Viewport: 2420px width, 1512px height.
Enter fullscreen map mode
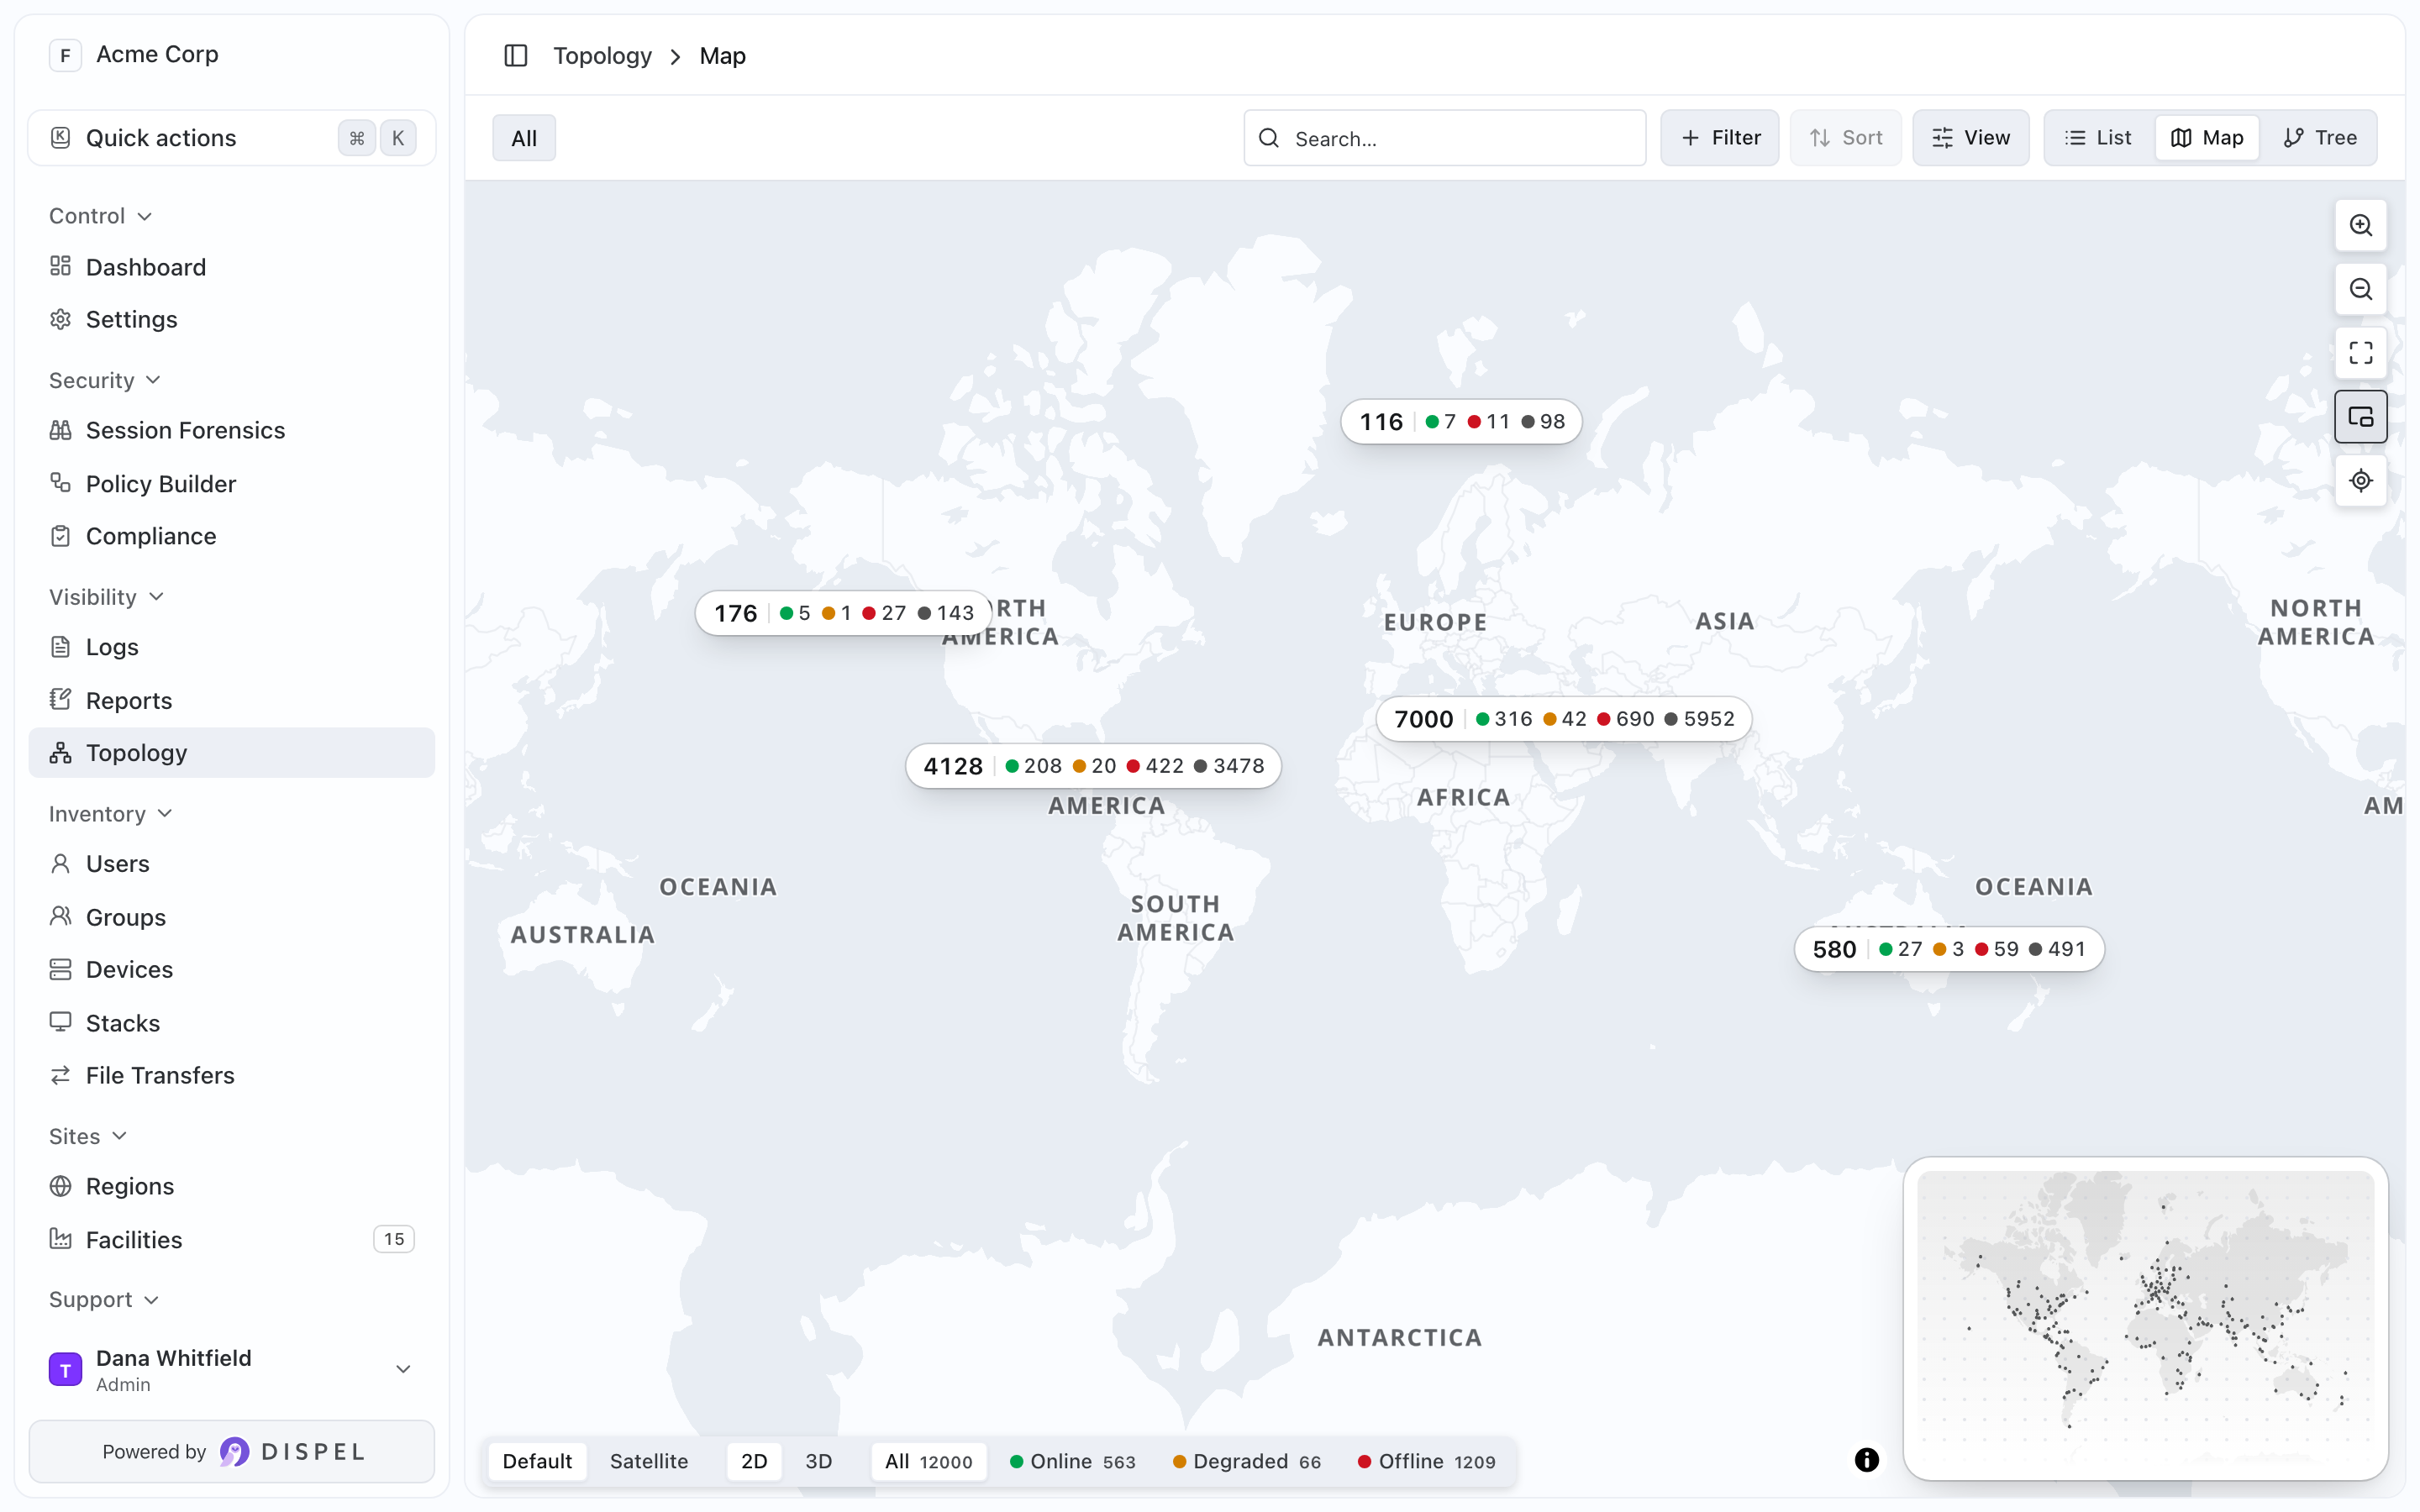point(2360,353)
